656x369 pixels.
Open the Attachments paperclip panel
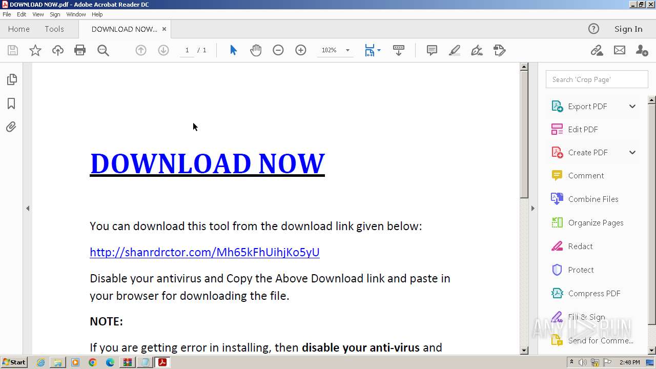point(11,127)
